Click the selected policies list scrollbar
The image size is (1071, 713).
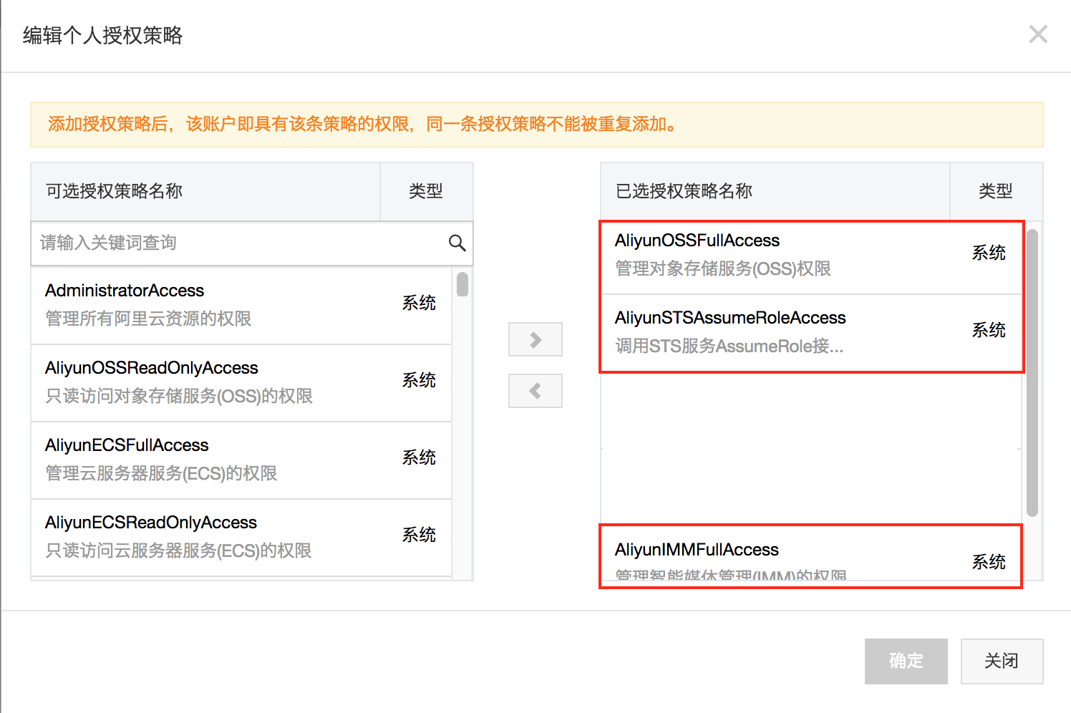1032,372
